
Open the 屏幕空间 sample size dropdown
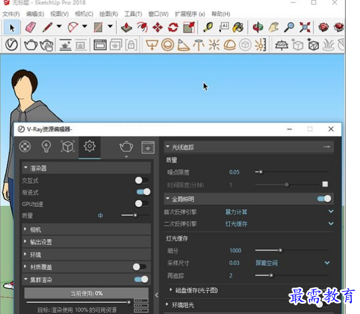pos(327,263)
